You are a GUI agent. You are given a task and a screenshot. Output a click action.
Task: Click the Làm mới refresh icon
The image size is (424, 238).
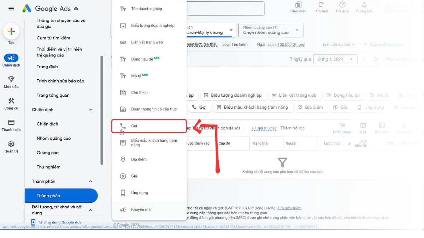(320, 5)
